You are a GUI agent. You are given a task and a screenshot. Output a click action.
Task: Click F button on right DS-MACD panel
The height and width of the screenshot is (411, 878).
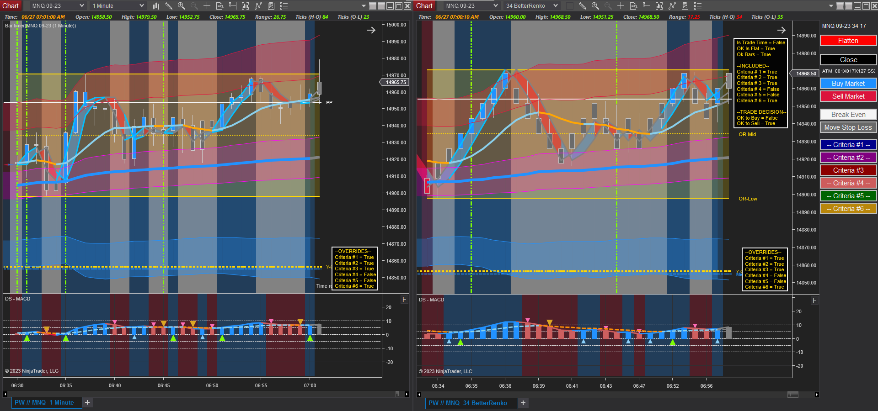click(814, 300)
